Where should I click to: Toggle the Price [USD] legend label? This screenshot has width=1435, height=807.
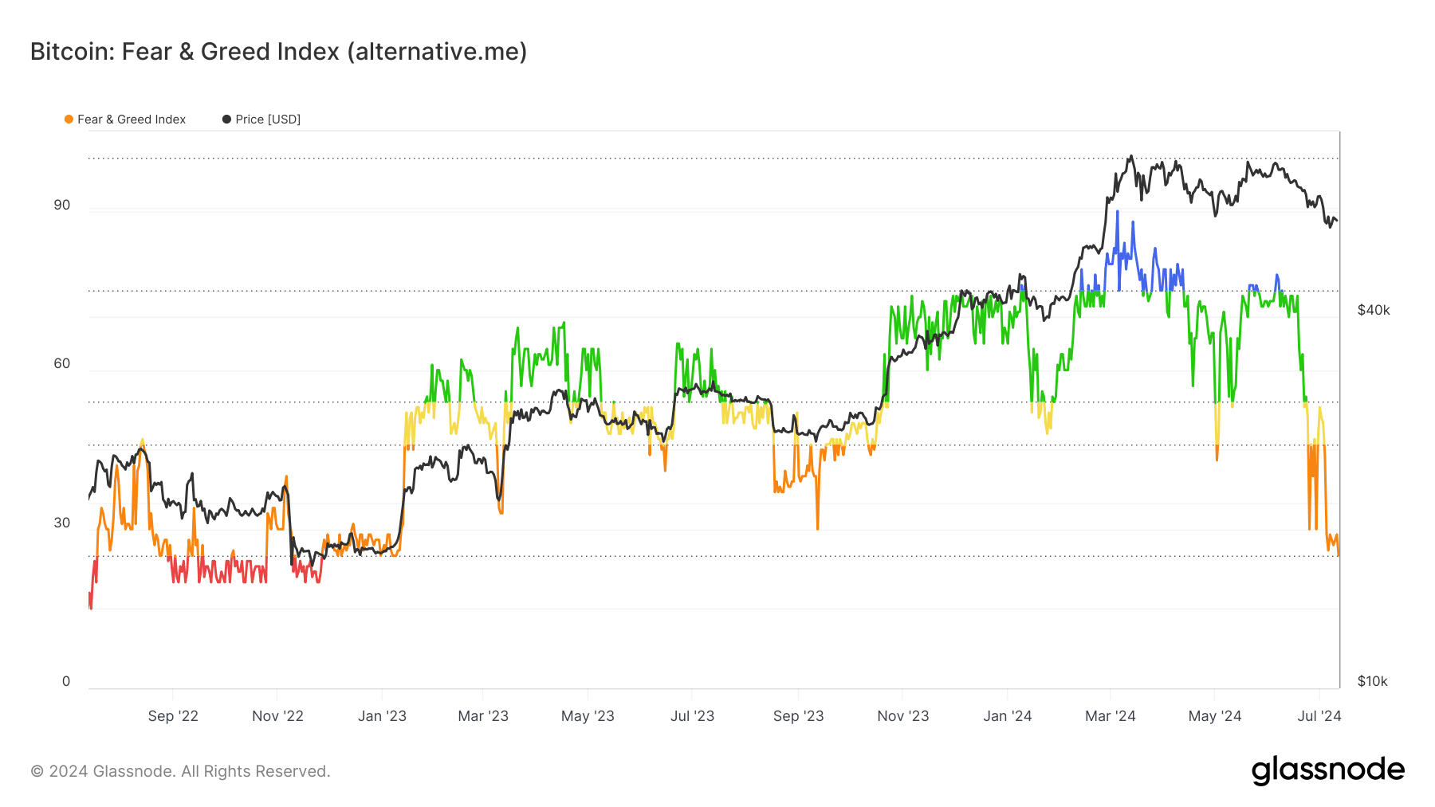268,119
